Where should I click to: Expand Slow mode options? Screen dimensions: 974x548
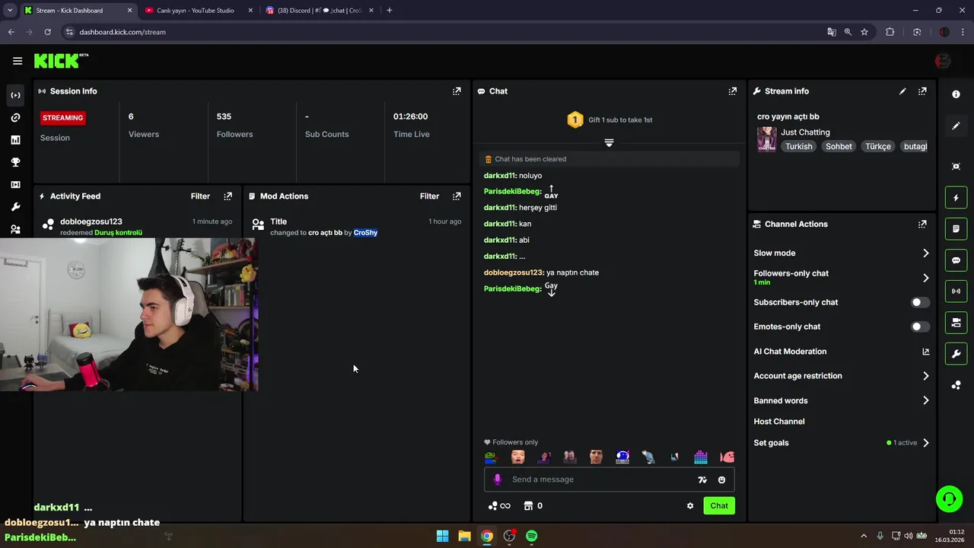coord(926,253)
